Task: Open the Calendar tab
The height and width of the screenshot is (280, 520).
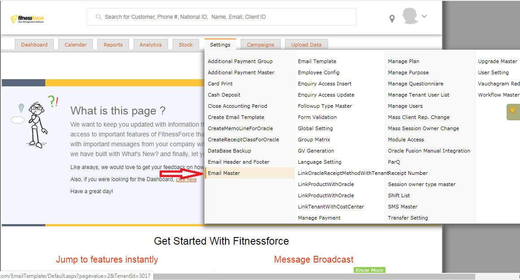Action: (76, 45)
